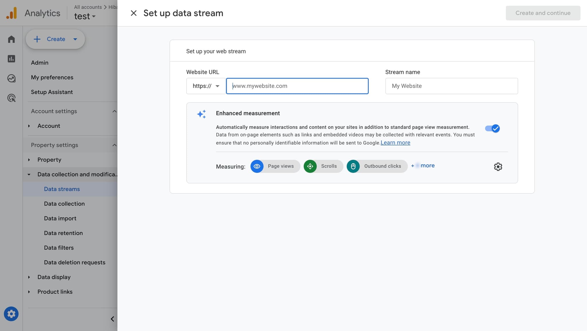Select Data retention in the sidebar
This screenshot has width=587, height=331.
tap(63, 233)
